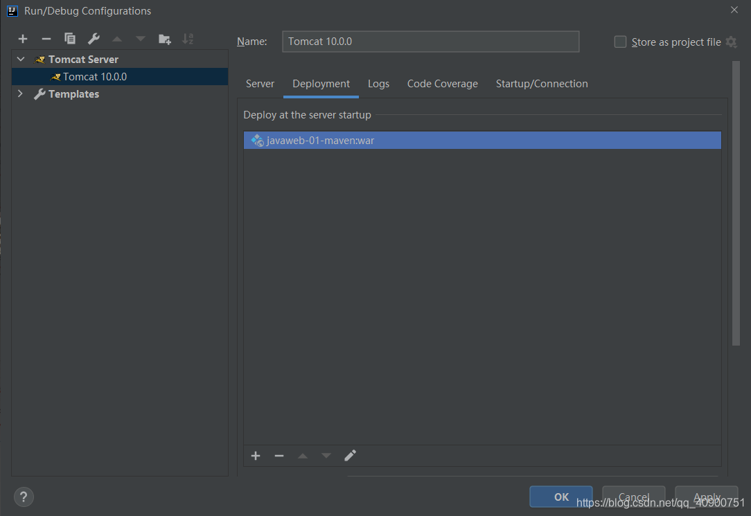The height and width of the screenshot is (516, 751).
Task: Add a deployment artifact
Action: [x=256, y=456]
